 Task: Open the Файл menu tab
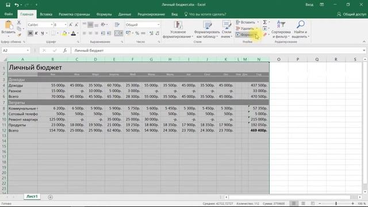(9, 14)
